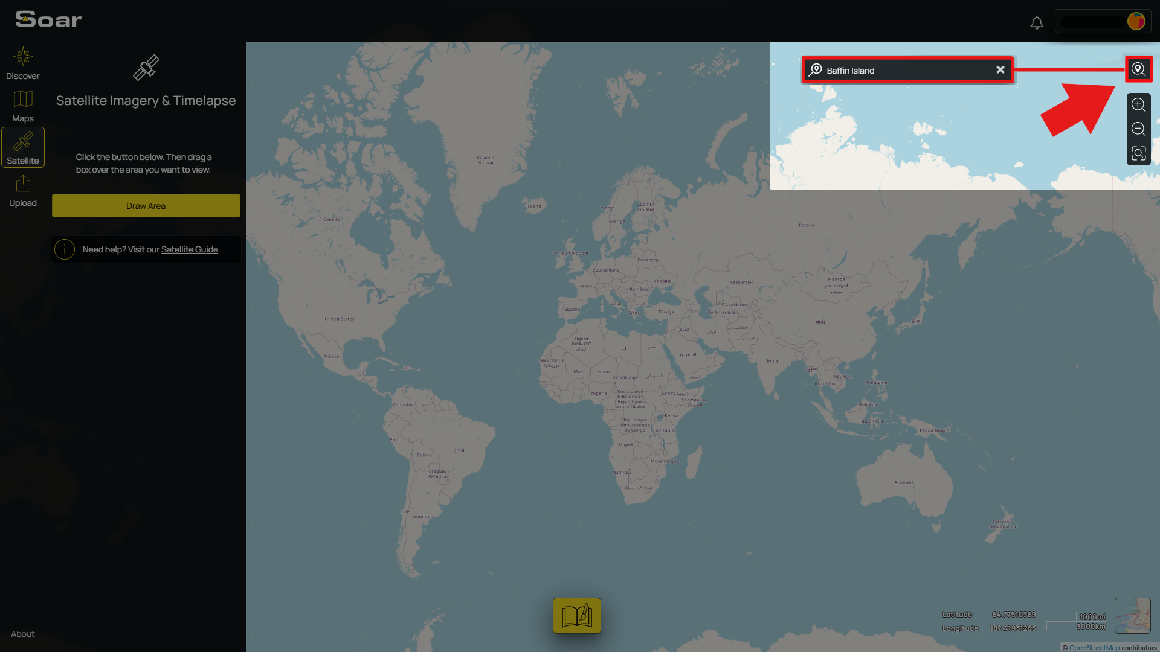The height and width of the screenshot is (652, 1160).
Task: Zoom out using the map minus icon
Action: 1138,129
